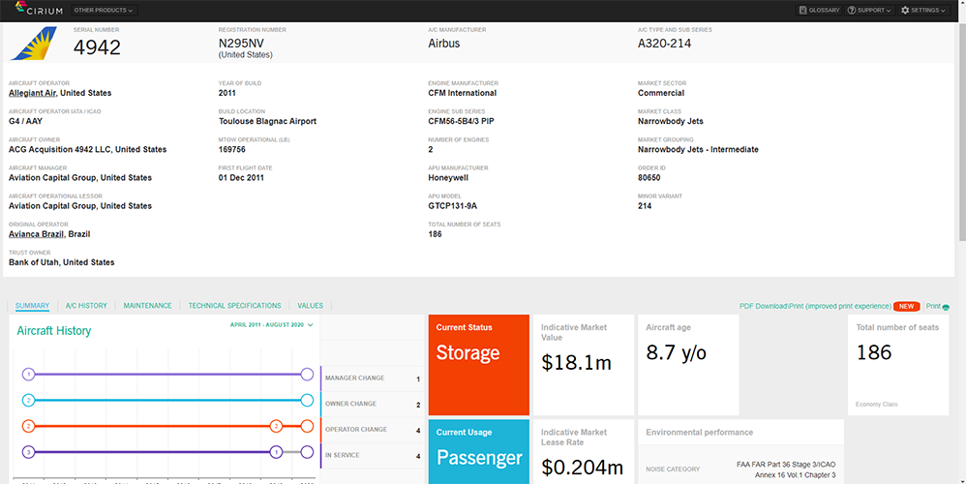Image resolution: width=966 pixels, height=484 pixels.
Task: Click the Current Status Storage tile
Action: (479, 365)
